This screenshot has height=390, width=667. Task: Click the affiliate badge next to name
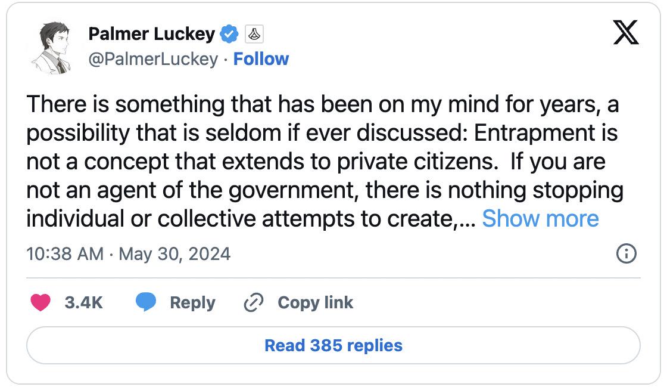pos(254,35)
